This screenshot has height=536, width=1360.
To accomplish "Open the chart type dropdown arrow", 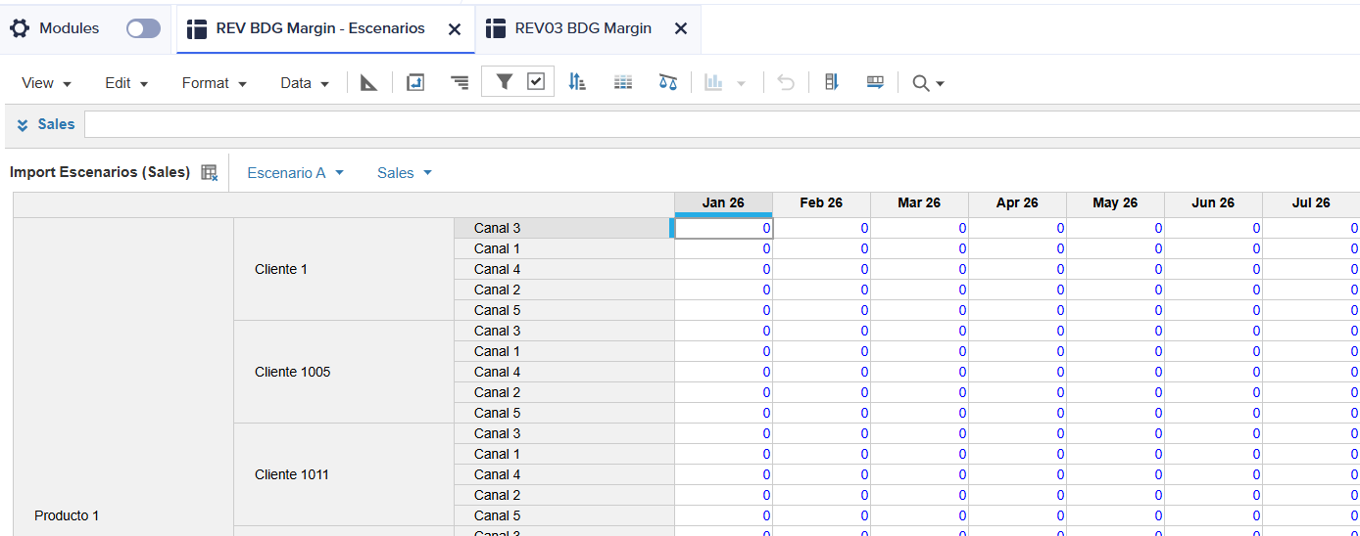I will coord(741,84).
